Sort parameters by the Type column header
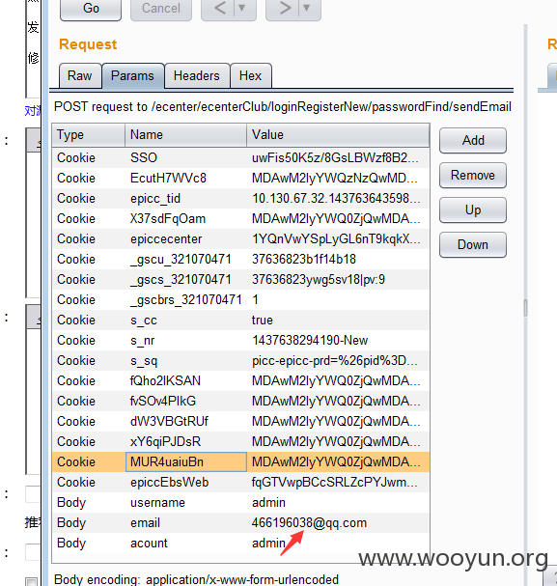 (88, 135)
